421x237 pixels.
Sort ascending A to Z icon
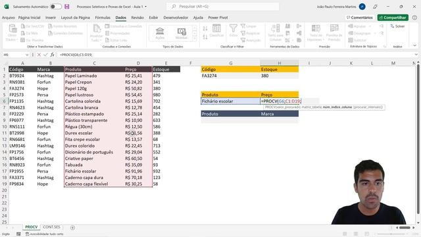(x=205, y=28)
